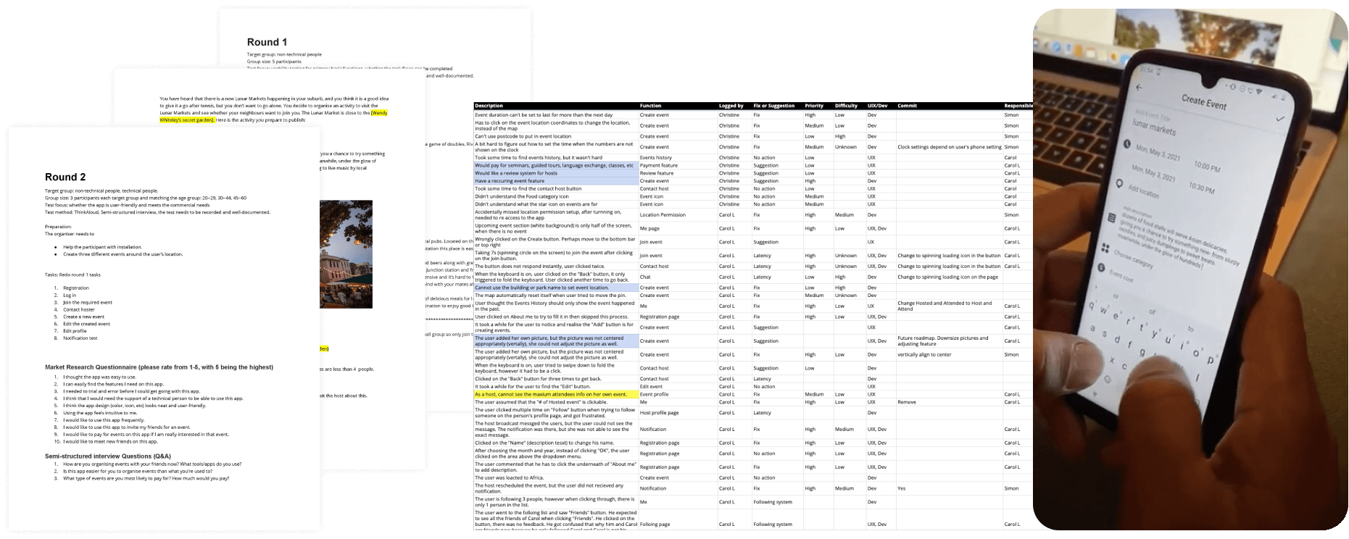Click the night market photo in the document

pyautogui.click(x=346, y=254)
